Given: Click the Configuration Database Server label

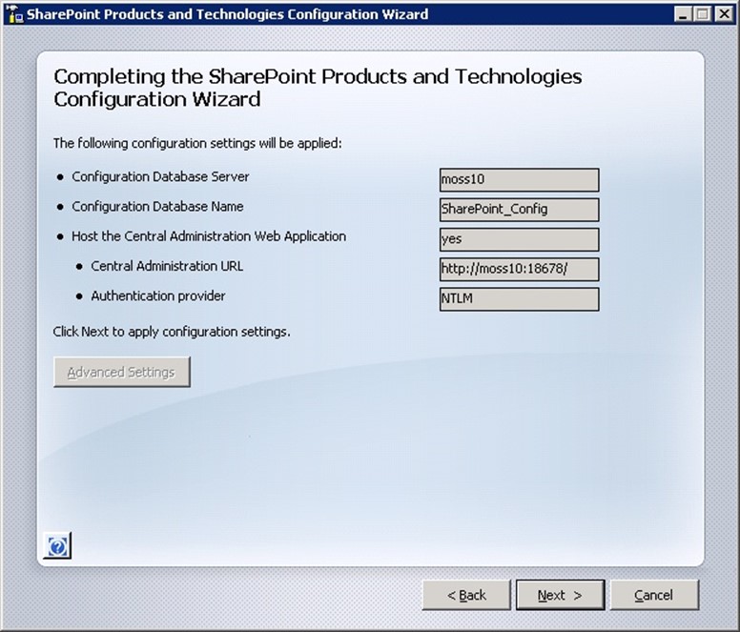Looking at the screenshot, I should (160, 177).
